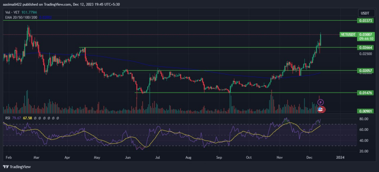Screen dimensions: 379x172
Task: Click the 40.00 RSI axis label
Action: point(363,140)
